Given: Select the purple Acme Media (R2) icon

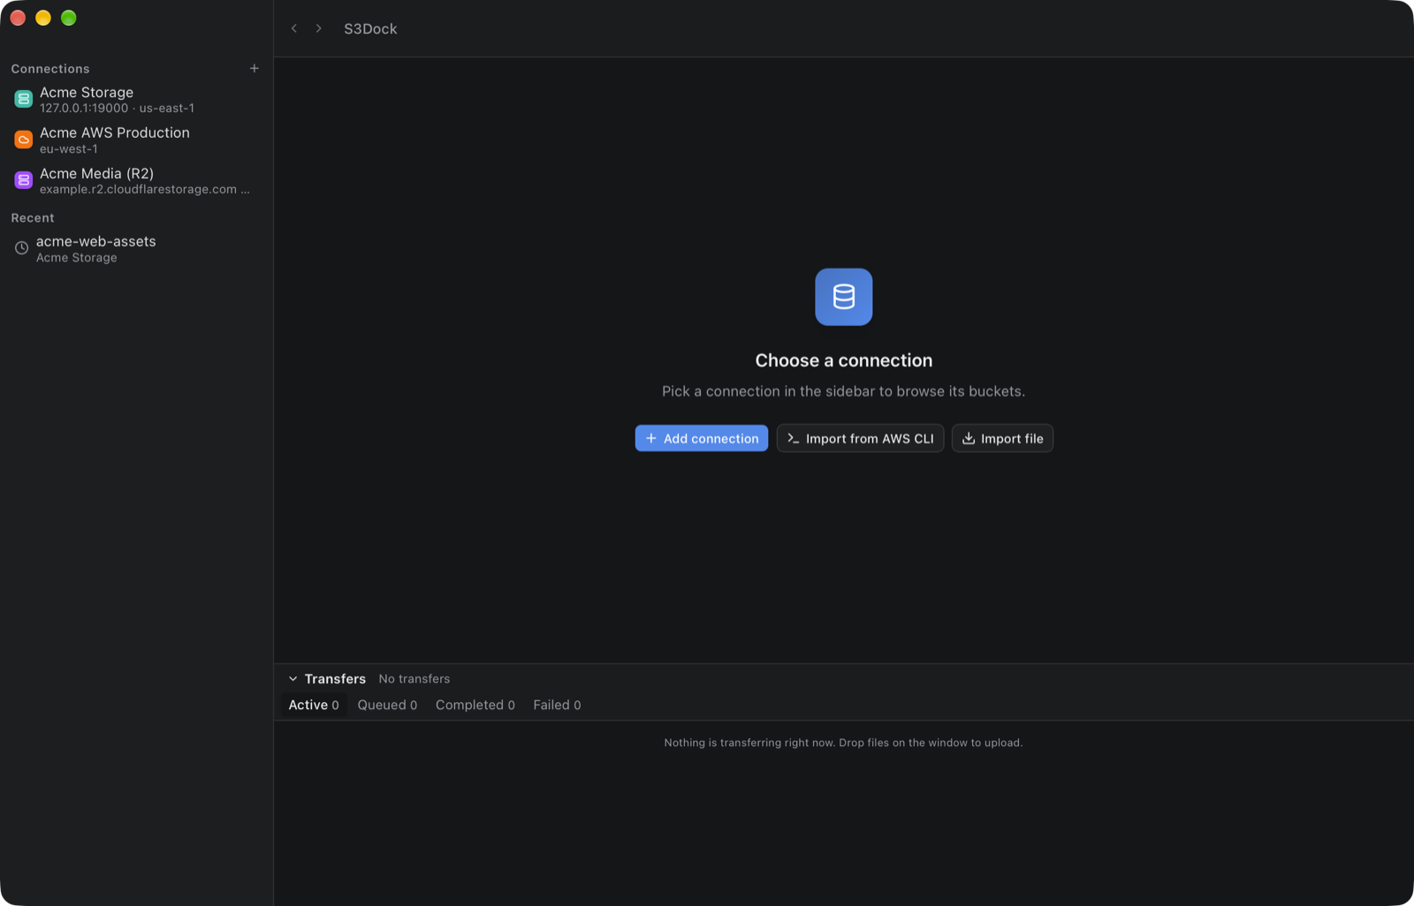Looking at the screenshot, I should pyautogui.click(x=24, y=180).
